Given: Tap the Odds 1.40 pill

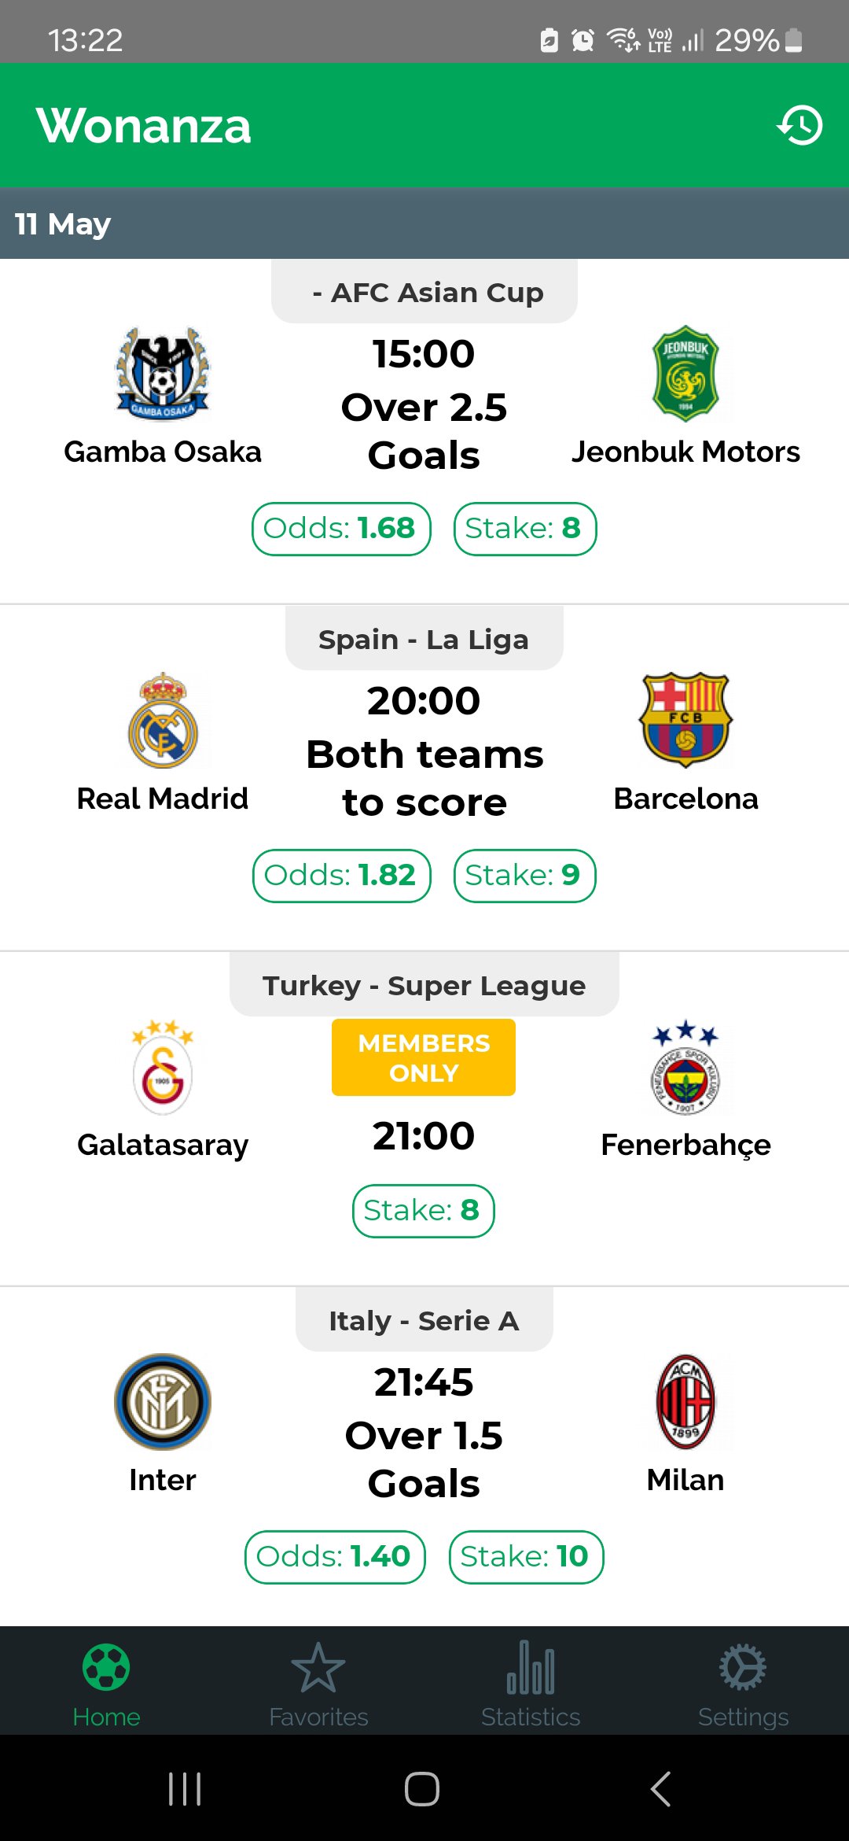Looking at the screenshot, I should coord(335,1557).
